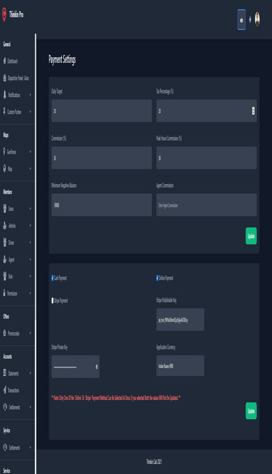
Task: Click the Daily Target input field
Action: [x=102, y=111]
